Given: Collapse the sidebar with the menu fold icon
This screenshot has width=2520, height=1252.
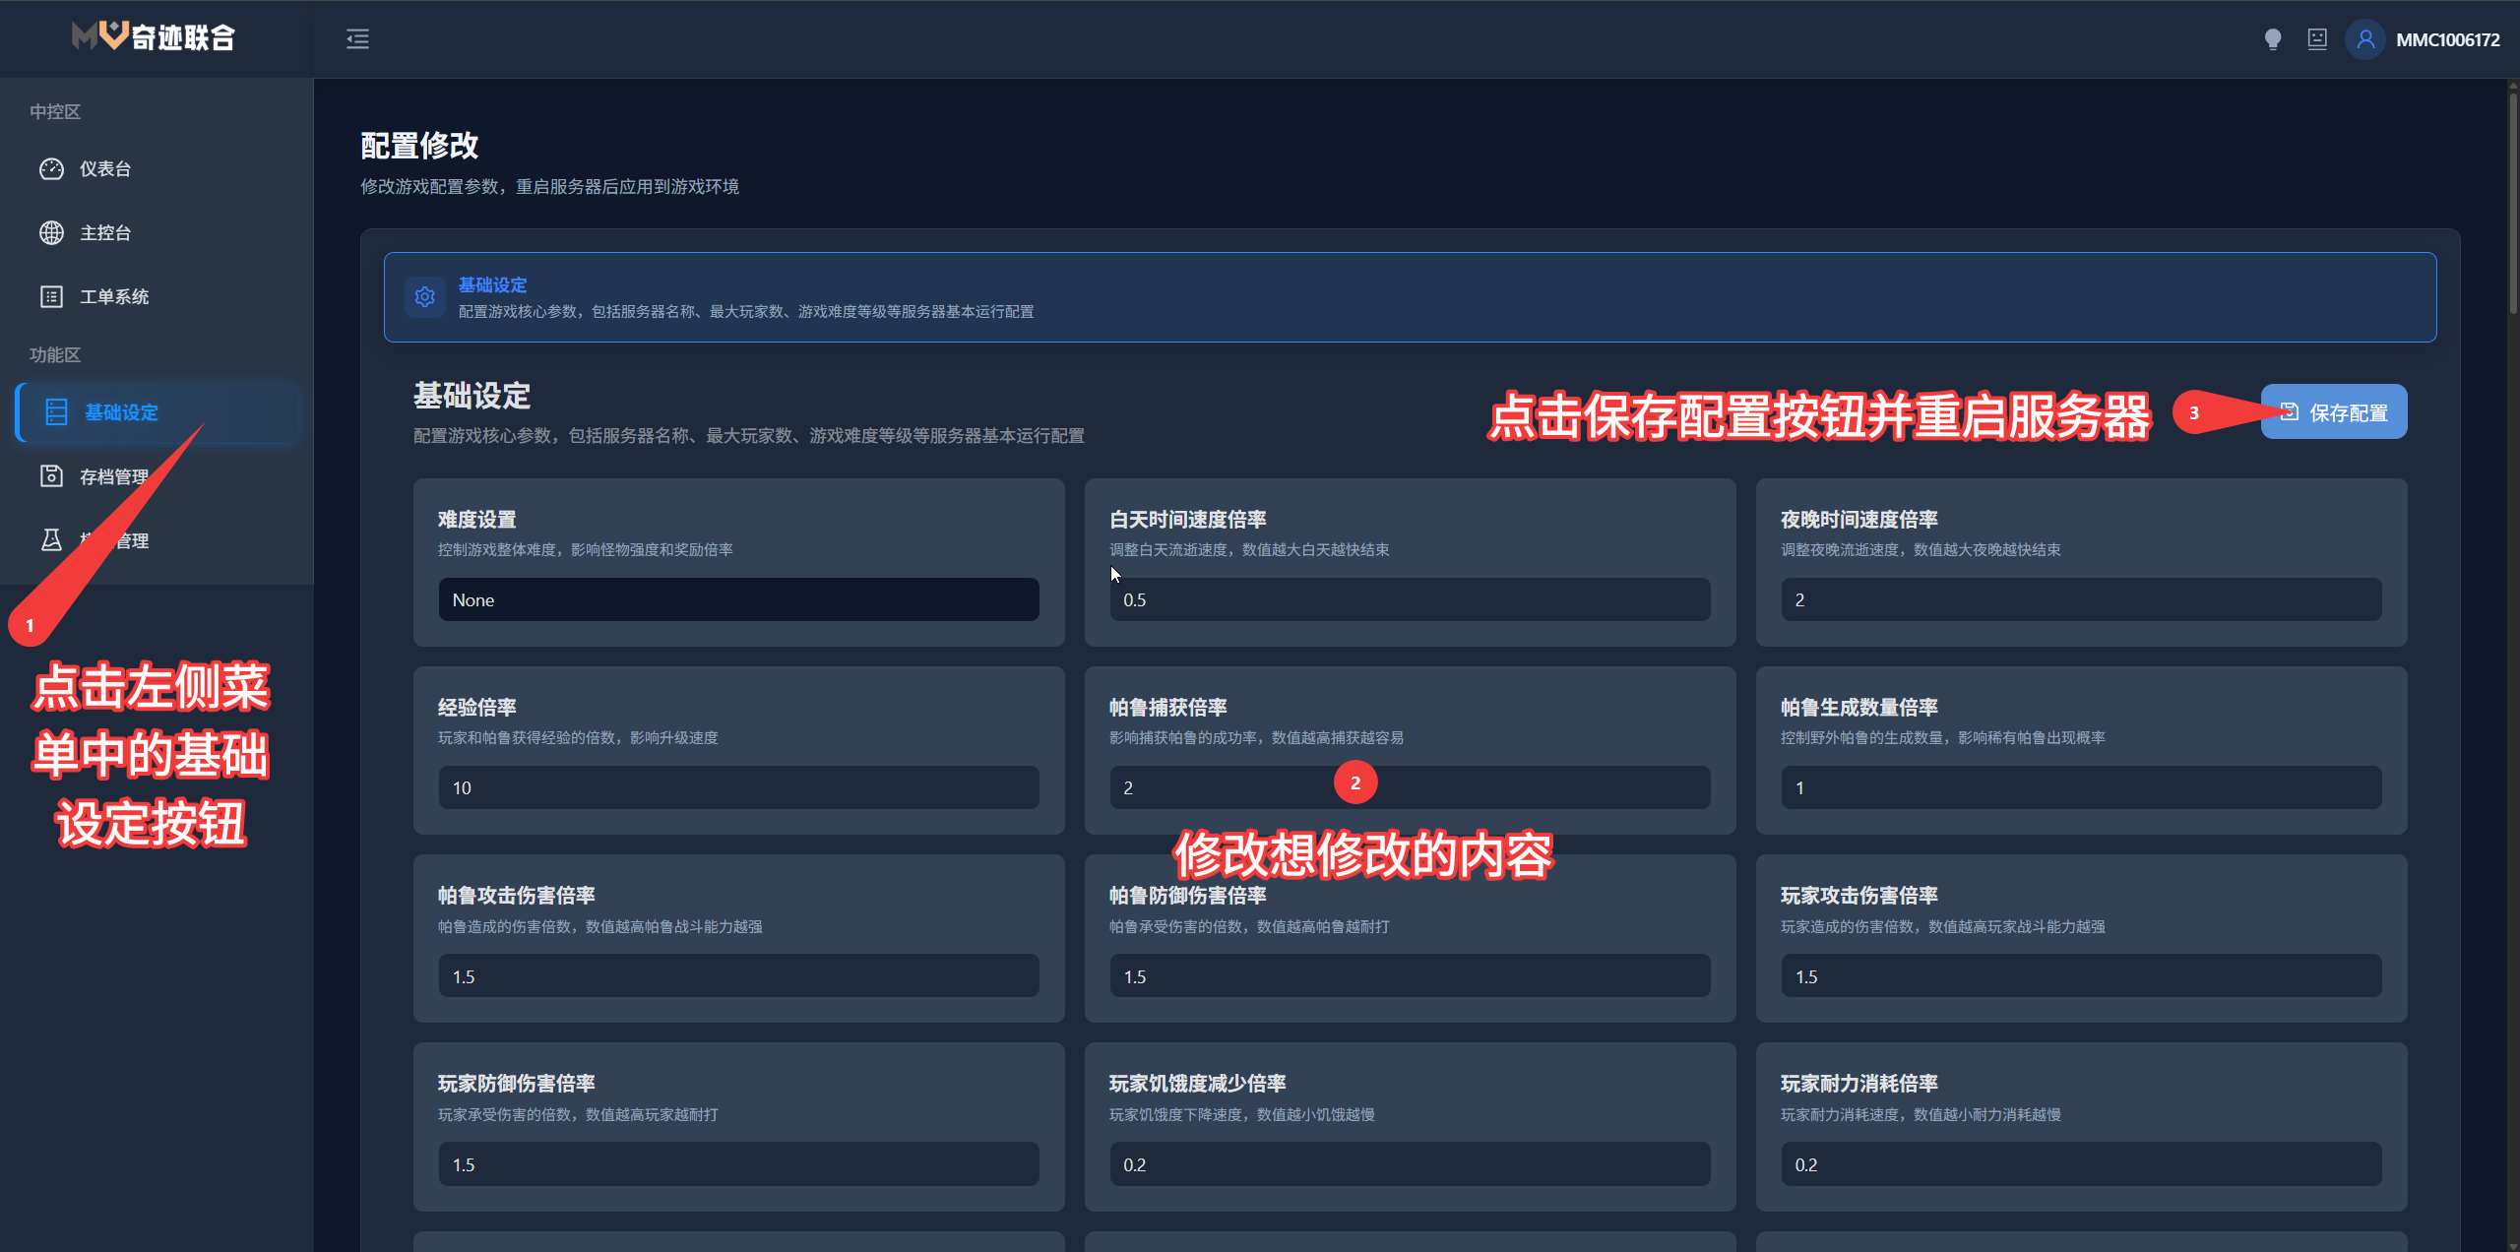Looking at the screenshot, I should [357, 39].
